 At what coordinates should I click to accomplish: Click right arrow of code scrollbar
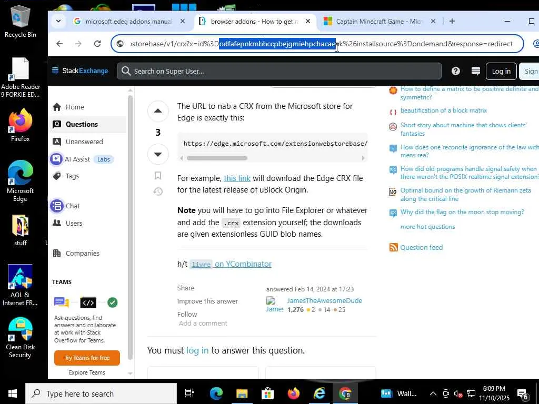363,158
